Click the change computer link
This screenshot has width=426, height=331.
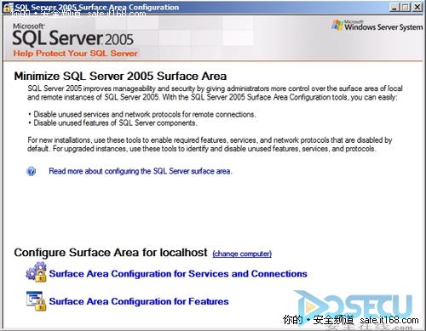tap(242, 254)
